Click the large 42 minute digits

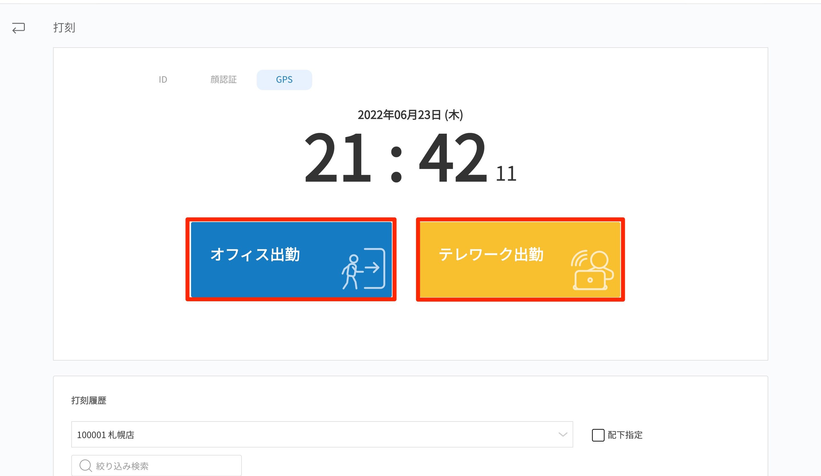(453, 157)
